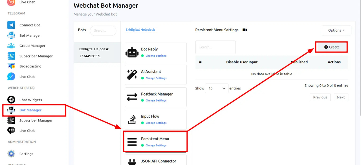Click Change Settings under Postback Manager

pos(156,100)
